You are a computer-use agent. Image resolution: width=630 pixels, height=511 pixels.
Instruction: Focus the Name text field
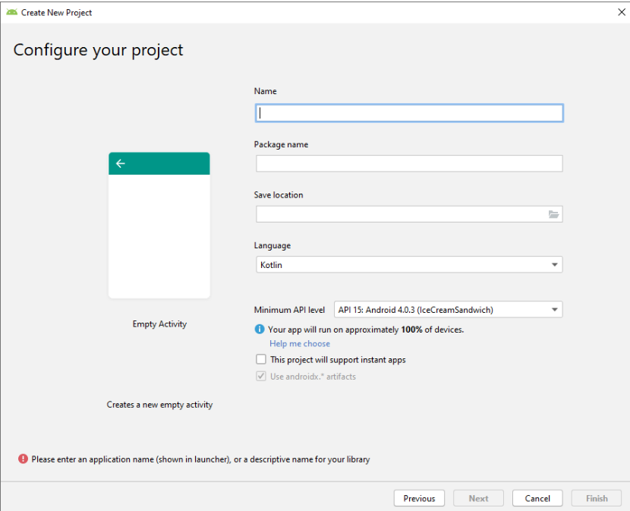pos(409,113)
